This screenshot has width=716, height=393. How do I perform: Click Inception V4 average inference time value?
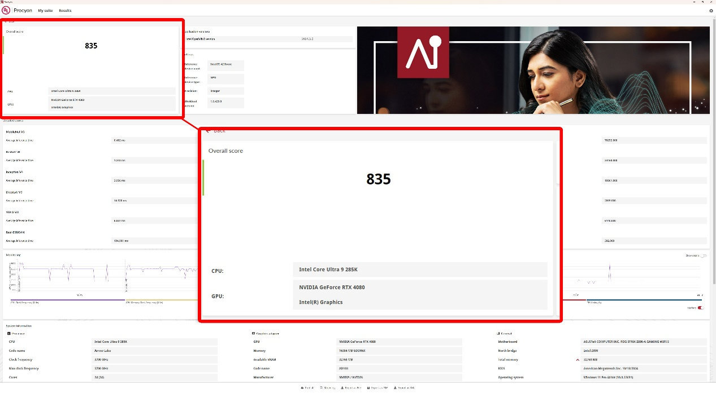pyautogui.click(x=155, y=180)
